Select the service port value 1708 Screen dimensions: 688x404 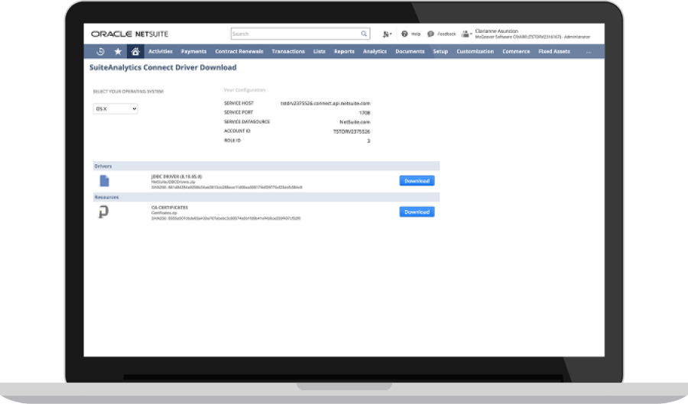(365, 113)
